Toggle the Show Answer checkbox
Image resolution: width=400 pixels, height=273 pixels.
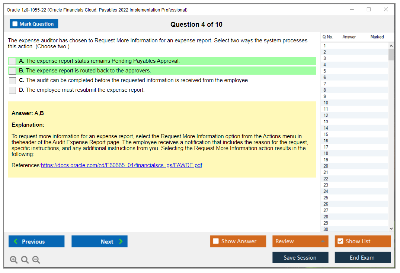coord(216,241)
